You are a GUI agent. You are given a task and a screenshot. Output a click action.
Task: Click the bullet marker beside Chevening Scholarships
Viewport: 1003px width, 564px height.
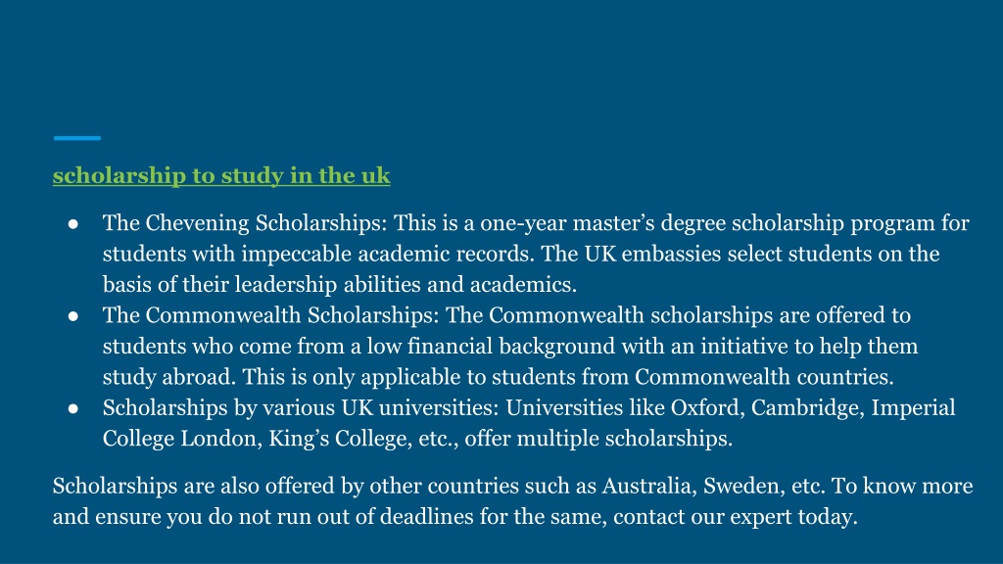click(72, 224)
